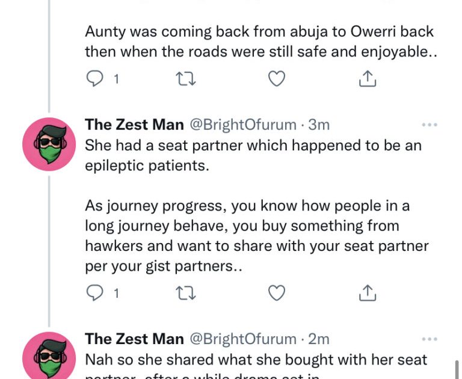462x379 pixels.
Task: Open The Zest Man avatar on 3m tweet
Action: [49, 144]
